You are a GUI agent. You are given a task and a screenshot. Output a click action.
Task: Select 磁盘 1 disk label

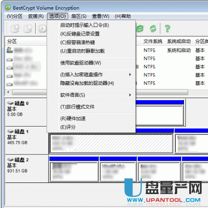(22, 131)
